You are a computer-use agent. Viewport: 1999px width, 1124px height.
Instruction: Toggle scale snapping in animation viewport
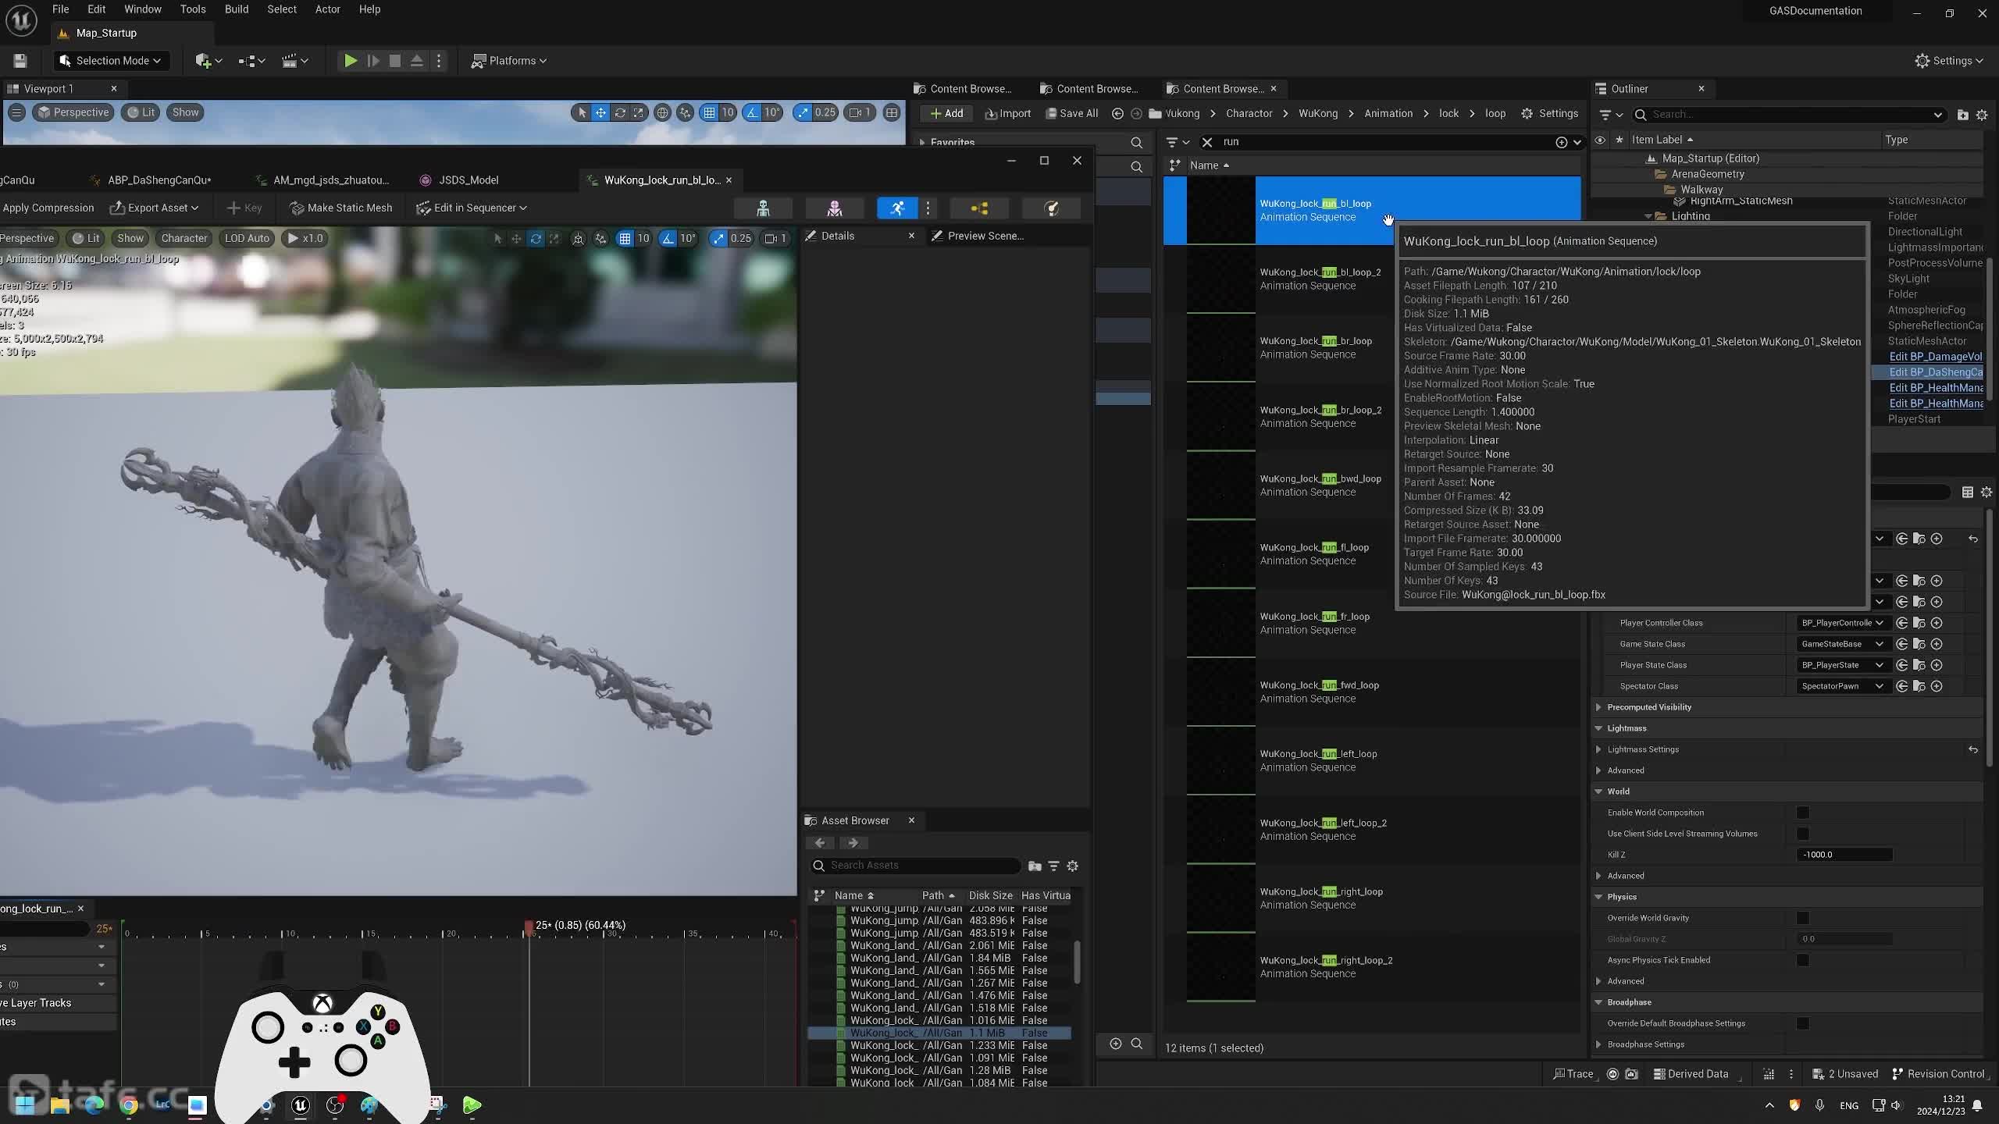tap(718, 239)
